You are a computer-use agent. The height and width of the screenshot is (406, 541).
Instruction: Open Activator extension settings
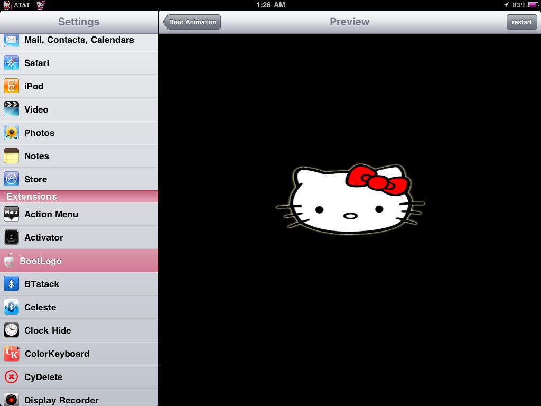(79, 237)
